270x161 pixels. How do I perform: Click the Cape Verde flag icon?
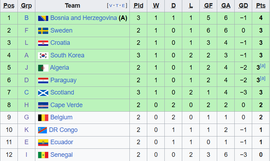(x=43, y=105)
